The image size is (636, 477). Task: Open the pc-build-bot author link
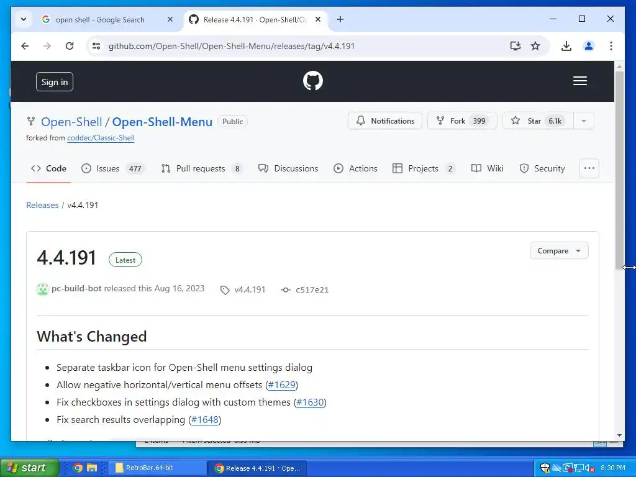(x=76, y=288)
